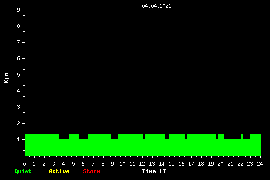Click the Kp value 3 label

(x=19, y=107)
